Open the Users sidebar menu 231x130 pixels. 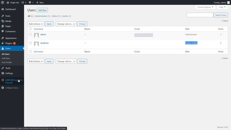pyautogui.click(x=8, y=48)
